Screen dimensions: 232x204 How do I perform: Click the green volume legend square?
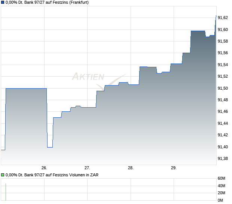pyautogui.click(x=3, y=175)
